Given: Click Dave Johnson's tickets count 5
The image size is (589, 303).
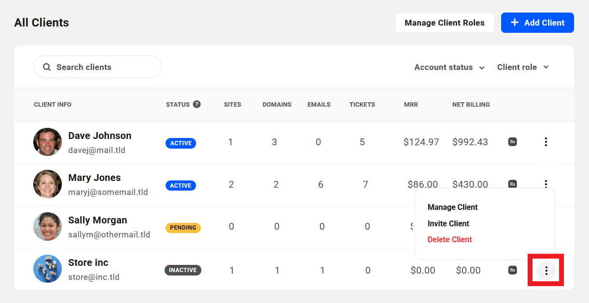Looking at the screenshot, I should (x=362, y=142).
